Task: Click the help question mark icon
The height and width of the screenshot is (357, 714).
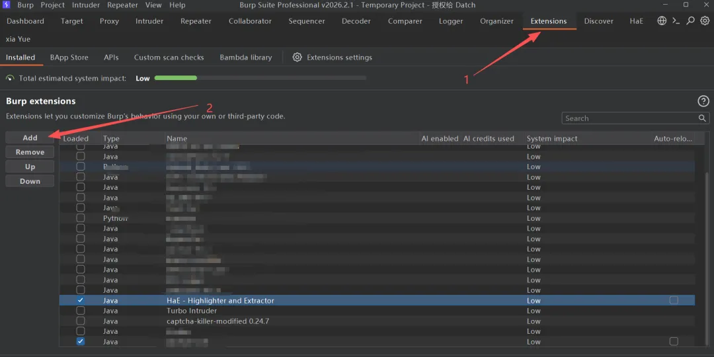Action: [x=703, y=101]
